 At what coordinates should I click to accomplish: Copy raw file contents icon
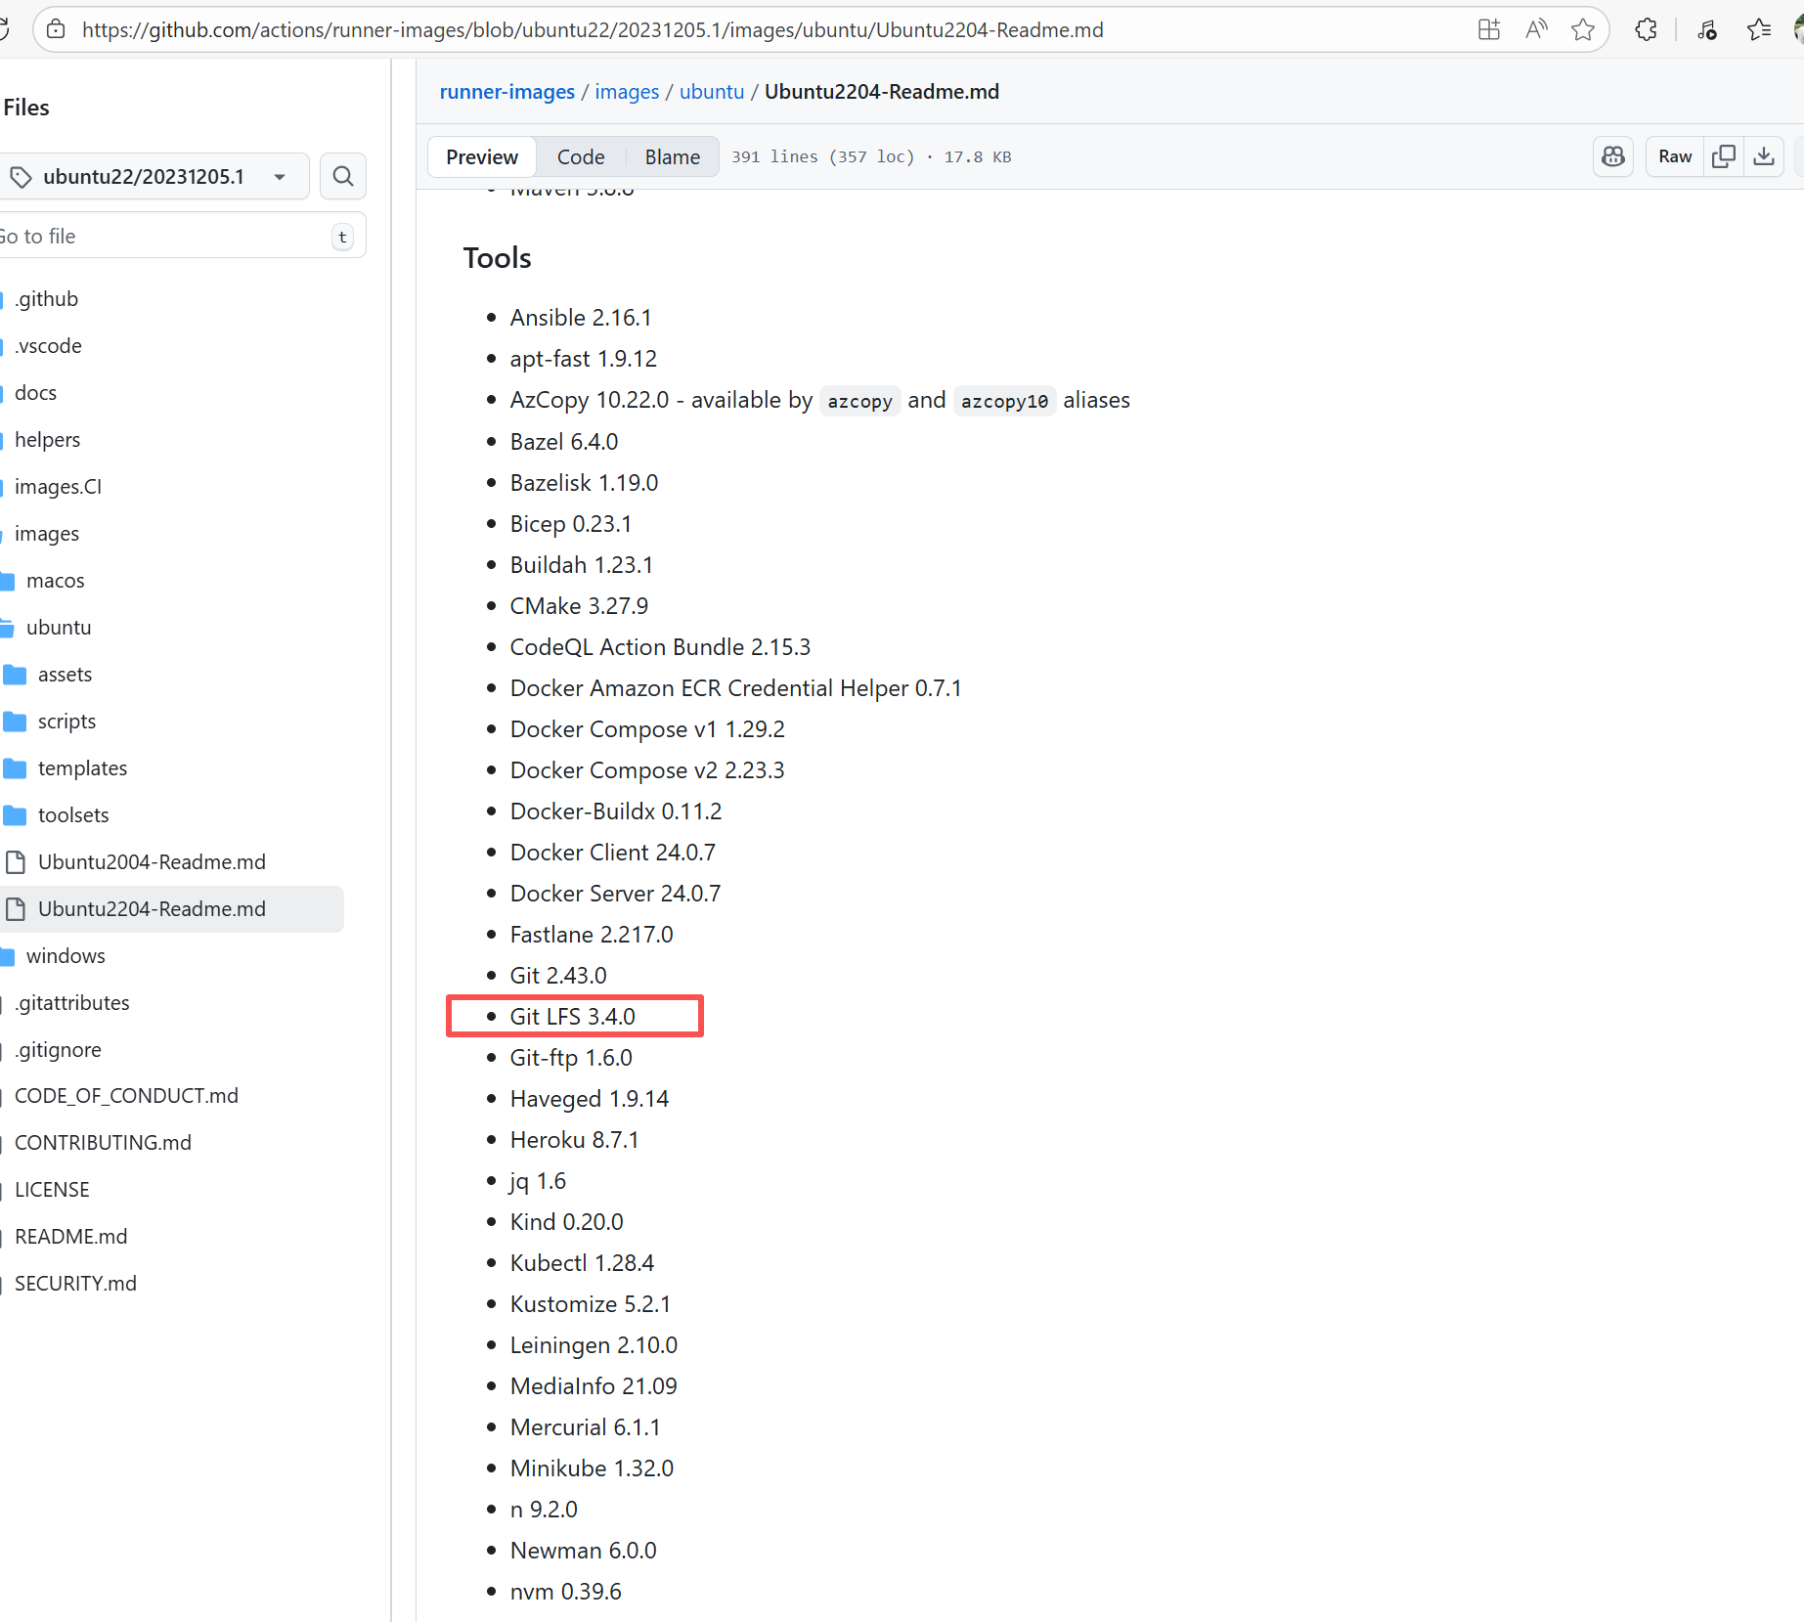tap(1724, 156)
